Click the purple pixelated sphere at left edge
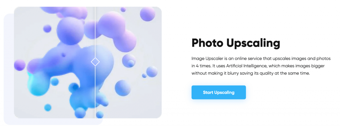Image resolution: width=340 pixels, height=127 pixels. click(x=20, y=65)
